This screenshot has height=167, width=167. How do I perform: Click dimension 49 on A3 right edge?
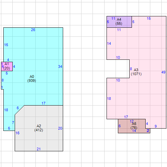click(163, 72)
